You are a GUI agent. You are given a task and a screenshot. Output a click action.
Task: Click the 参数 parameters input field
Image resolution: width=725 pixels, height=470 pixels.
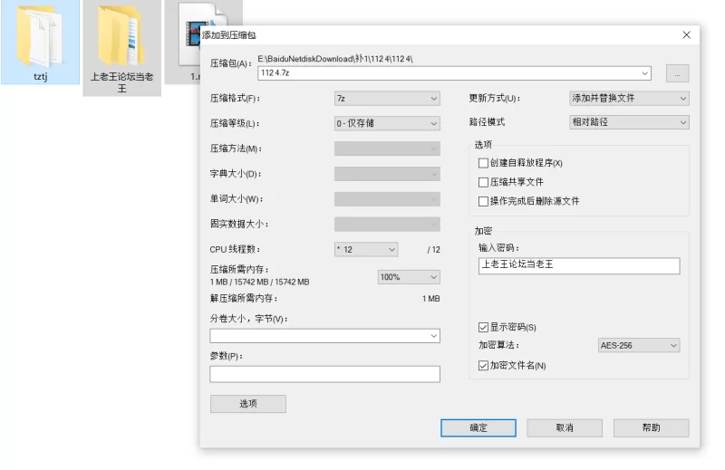324,374
